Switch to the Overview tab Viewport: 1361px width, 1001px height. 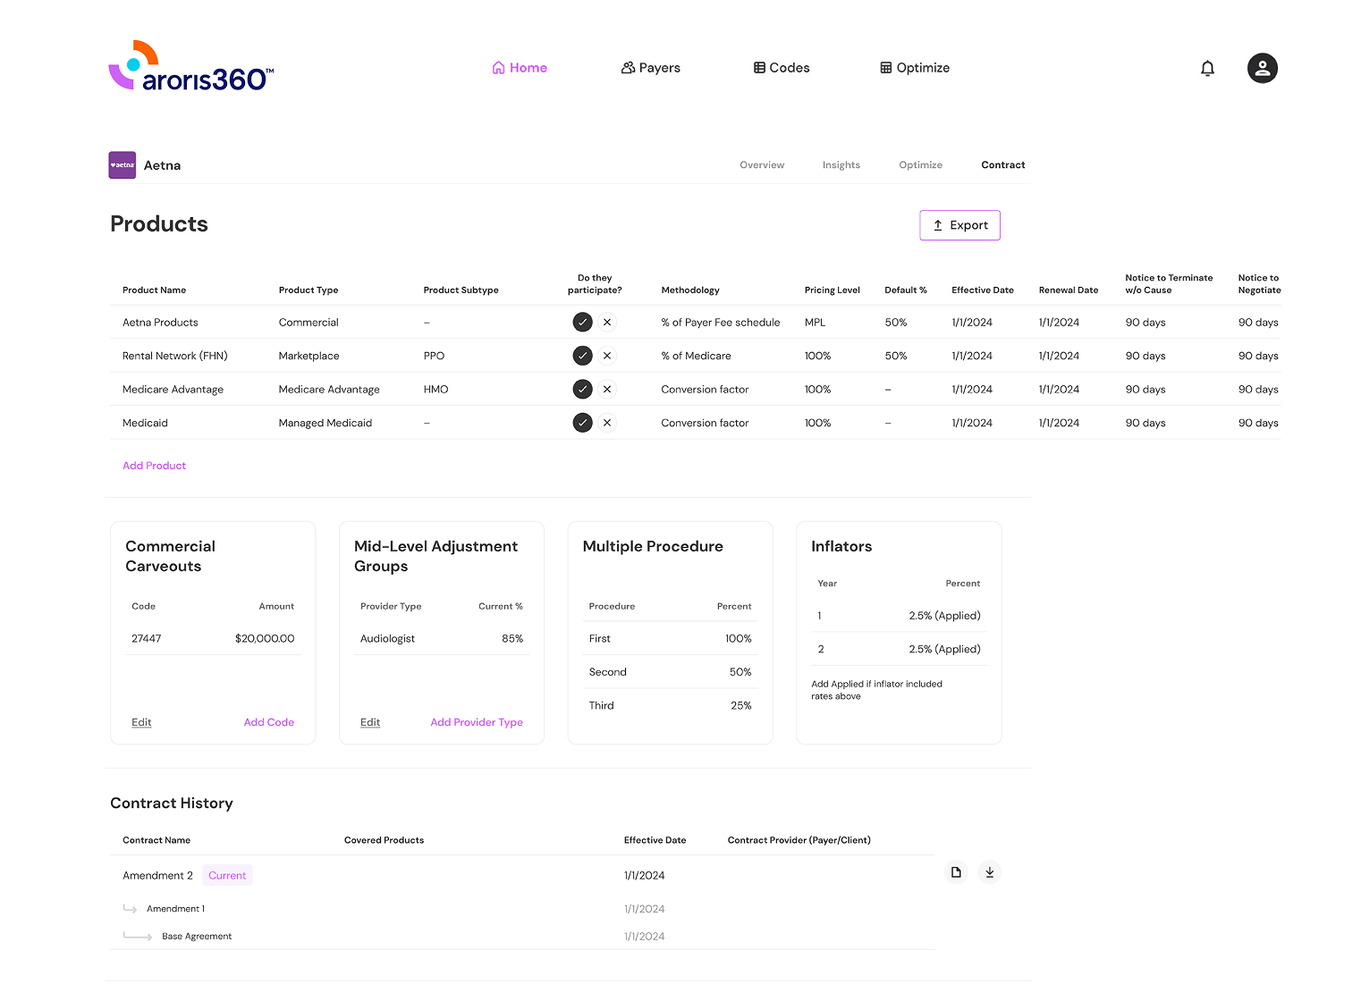762,165
